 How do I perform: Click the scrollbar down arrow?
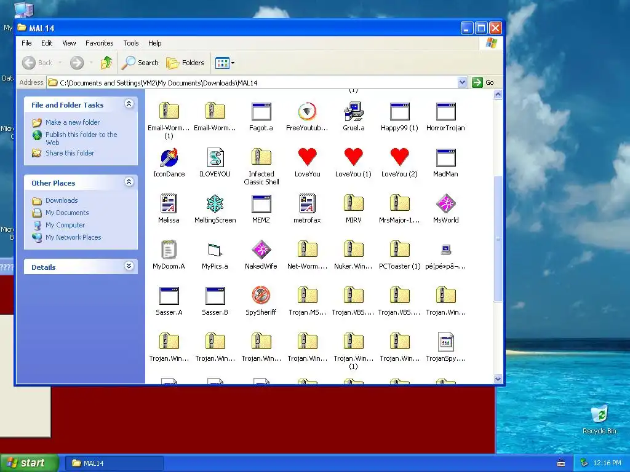click(498, 379)
